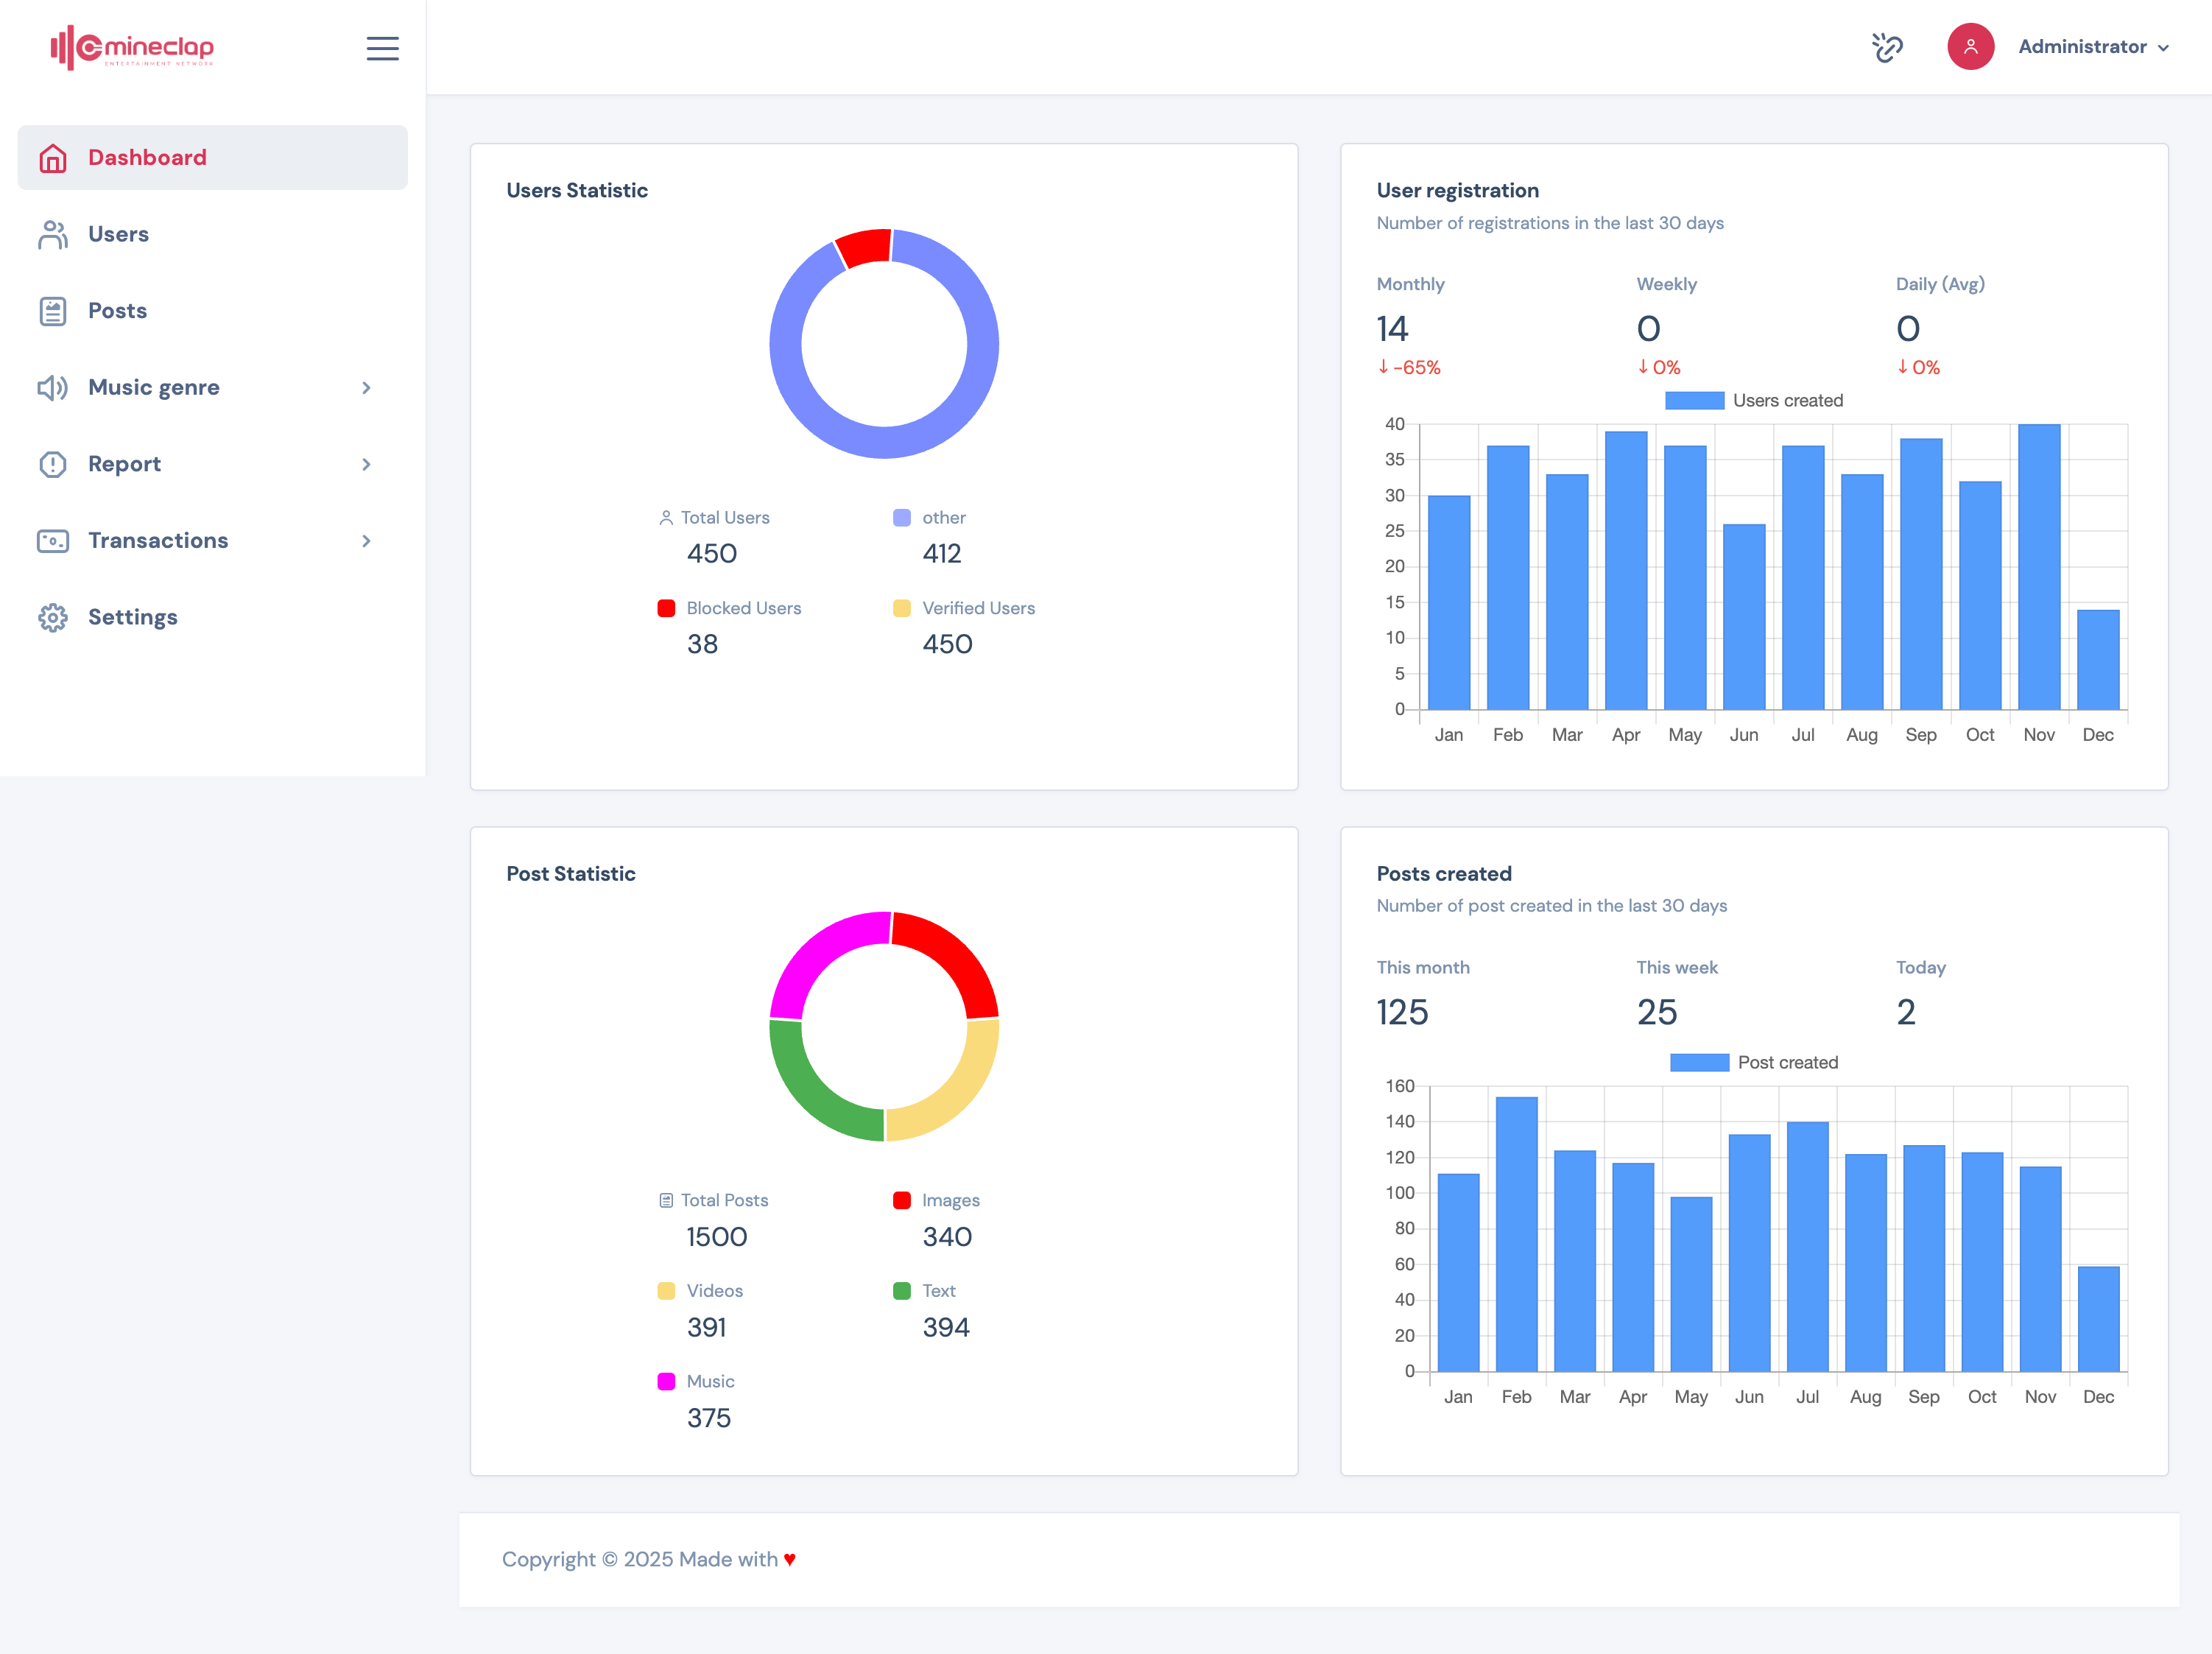Click the Transactions banknote icon
The image size is (2212, 1654).
53,541
